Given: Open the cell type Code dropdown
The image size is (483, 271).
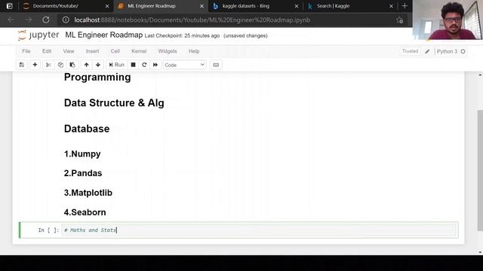Looking at the screenshot, I should pyautogui.click(x=184, y=65).
